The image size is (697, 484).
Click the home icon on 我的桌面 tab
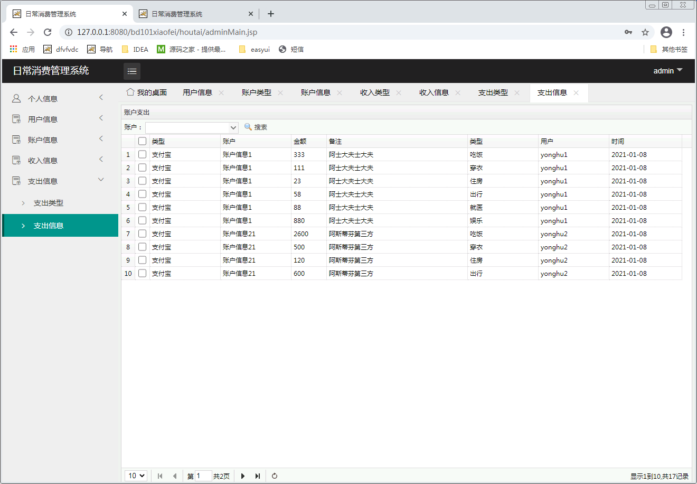point(130,92)
